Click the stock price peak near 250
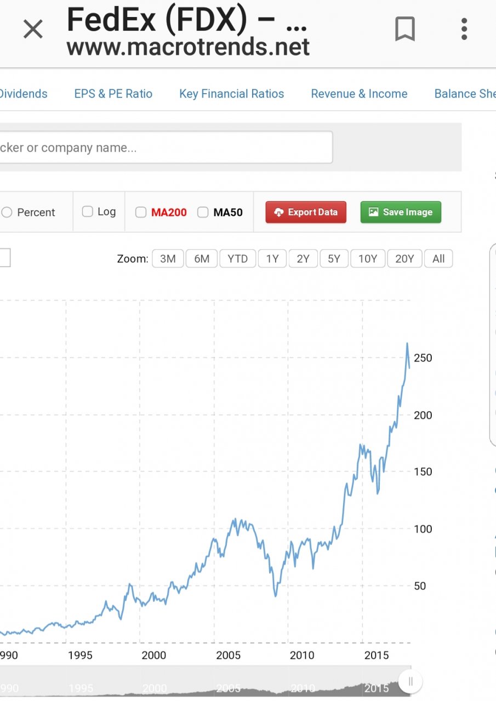 (x=407, y=343)
